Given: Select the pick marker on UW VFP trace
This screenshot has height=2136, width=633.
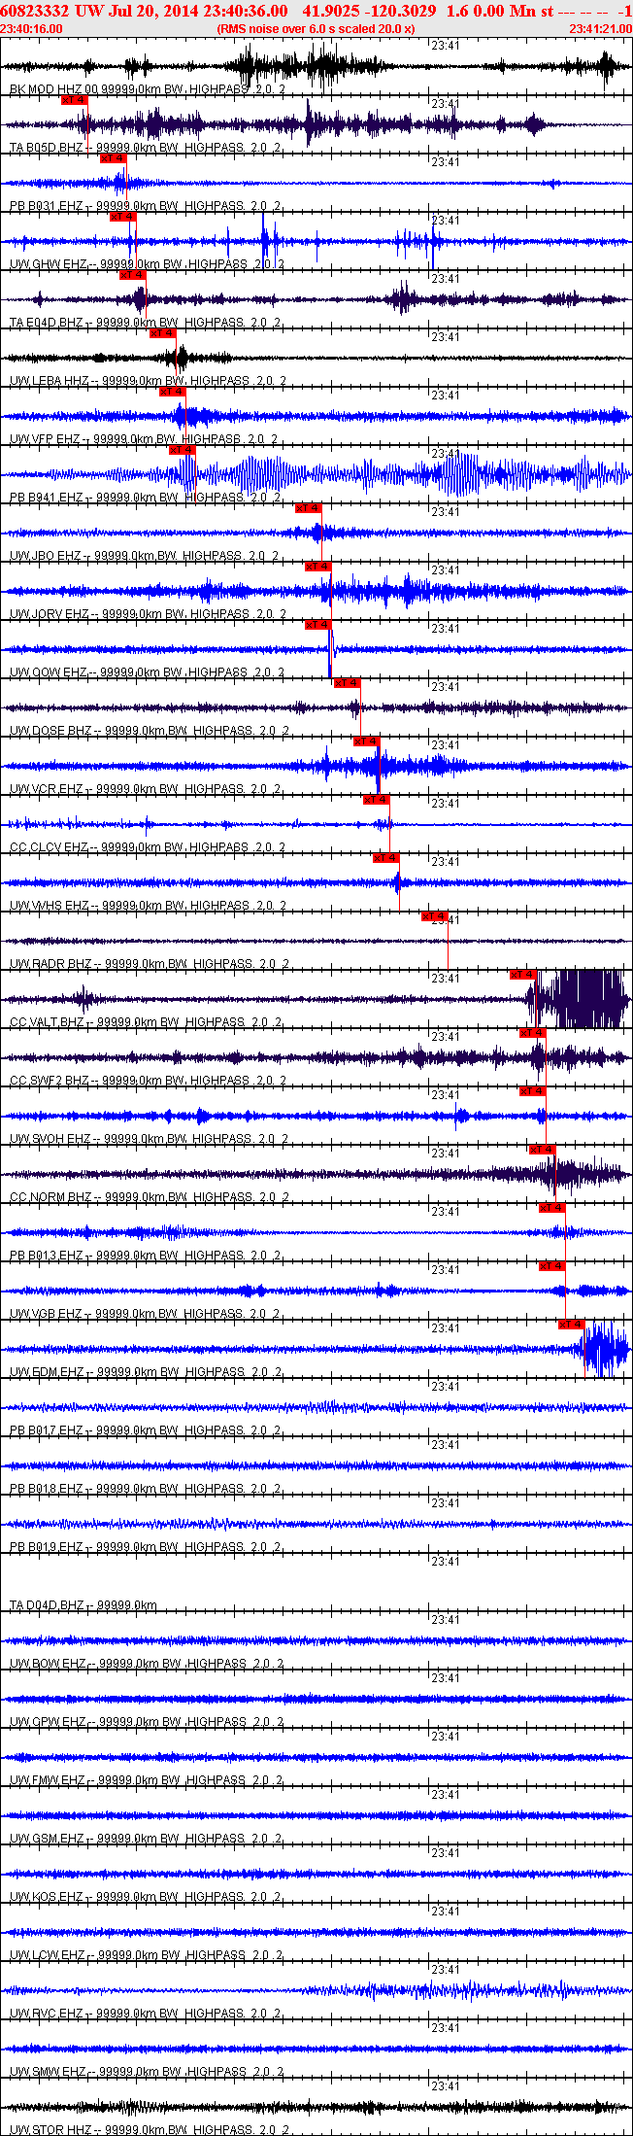Looking at the screenshot, I should 172,392.
